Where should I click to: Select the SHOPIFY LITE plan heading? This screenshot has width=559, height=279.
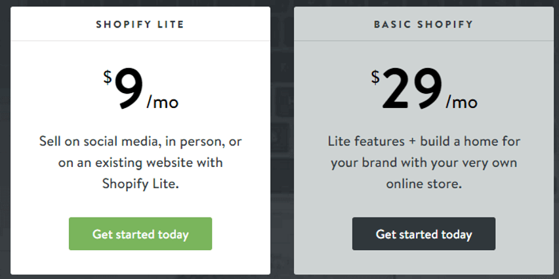(x=140, y=24)
